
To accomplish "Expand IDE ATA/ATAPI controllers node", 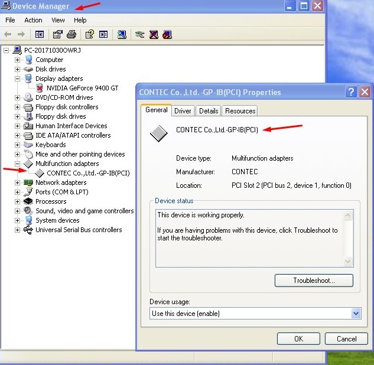I will click(17, 135).
